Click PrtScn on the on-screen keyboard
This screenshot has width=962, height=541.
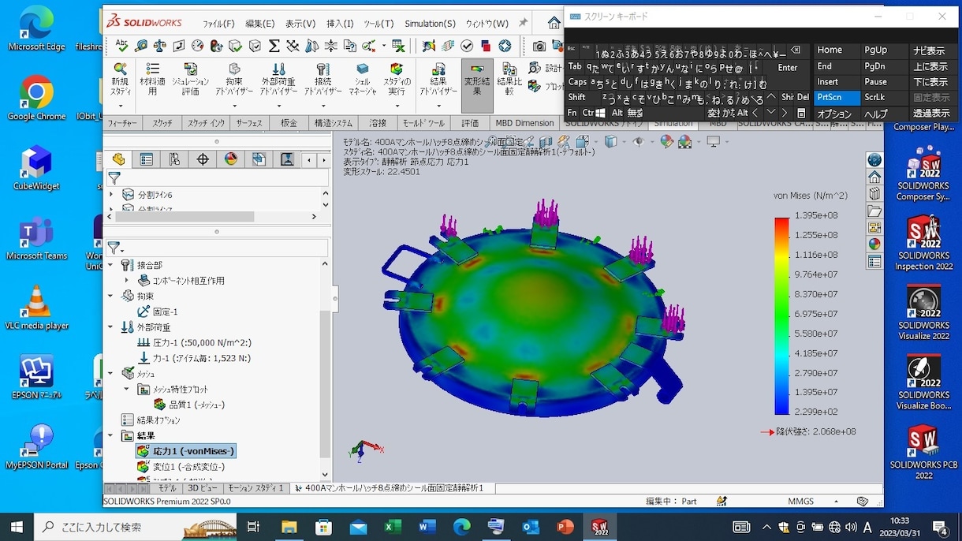[x=837, y=98]
